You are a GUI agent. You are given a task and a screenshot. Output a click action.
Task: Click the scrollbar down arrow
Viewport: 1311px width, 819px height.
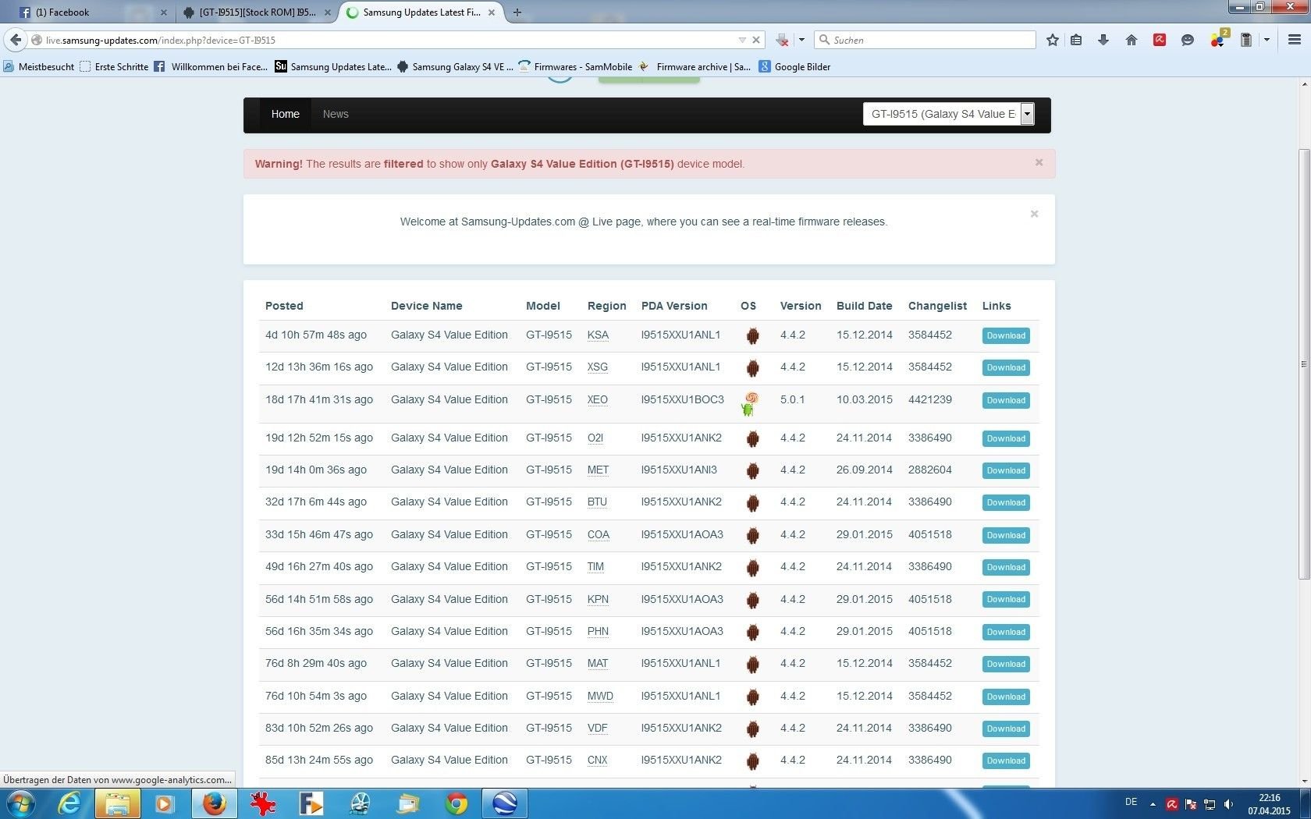point(1304,781)
